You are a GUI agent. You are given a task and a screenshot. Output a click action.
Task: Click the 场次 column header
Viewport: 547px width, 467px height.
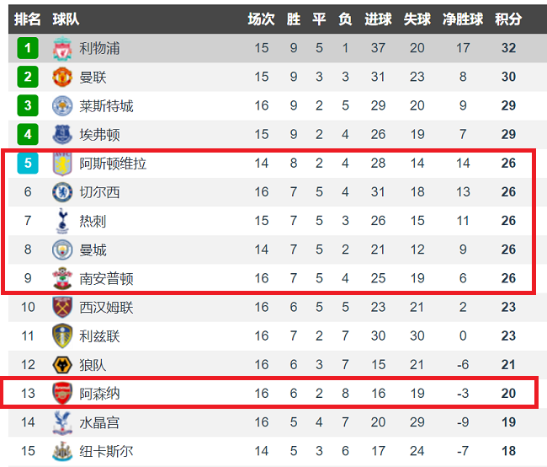(x=261, y=19)
